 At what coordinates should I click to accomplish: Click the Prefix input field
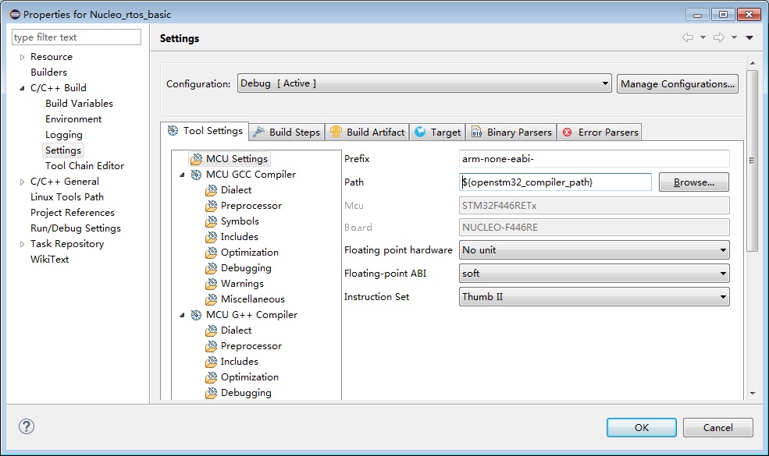[x=594, y=159]
